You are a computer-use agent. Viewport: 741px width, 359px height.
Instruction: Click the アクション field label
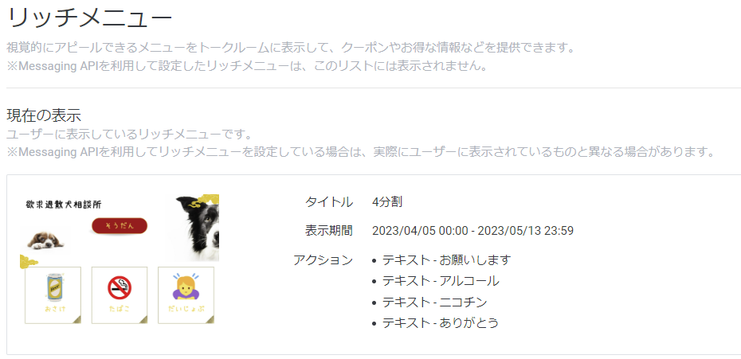point(323,259)
